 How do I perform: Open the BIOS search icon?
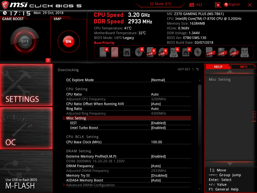(218, 5)
